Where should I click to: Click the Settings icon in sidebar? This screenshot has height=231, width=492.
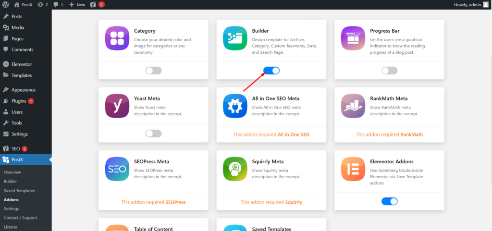[6, 134]
